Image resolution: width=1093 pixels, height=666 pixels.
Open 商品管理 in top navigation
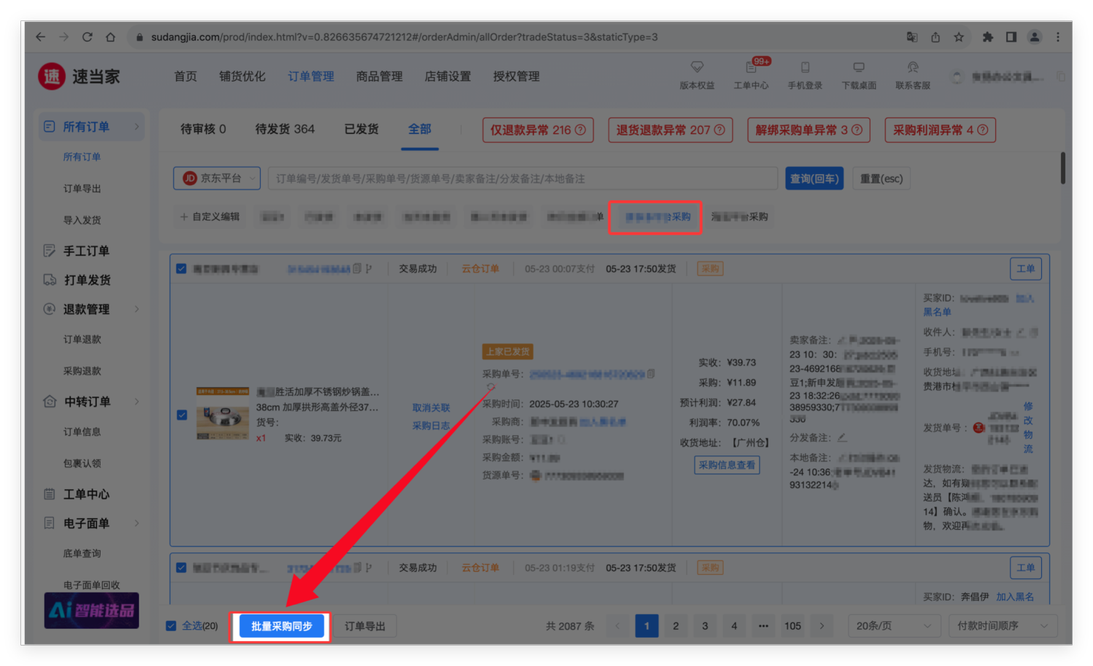point(379,77)
